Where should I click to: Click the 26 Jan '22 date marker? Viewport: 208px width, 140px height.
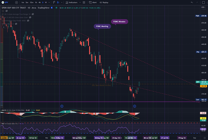coord(20,138)
